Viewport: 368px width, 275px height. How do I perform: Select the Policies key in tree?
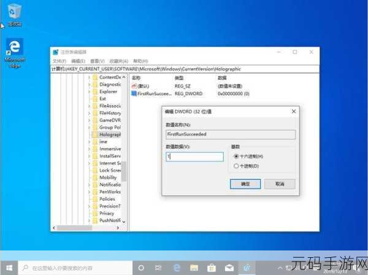(x=107, y=199)
